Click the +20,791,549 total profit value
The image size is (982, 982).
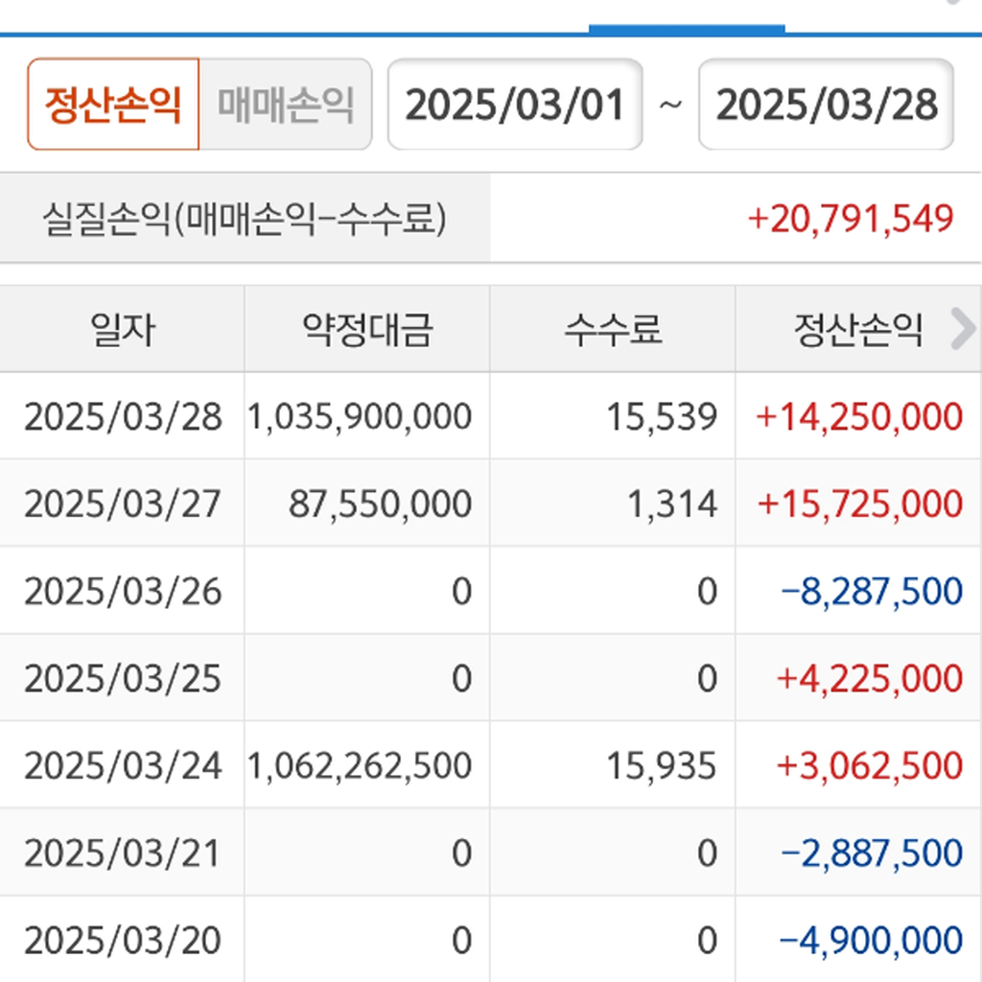pos(851,219)
